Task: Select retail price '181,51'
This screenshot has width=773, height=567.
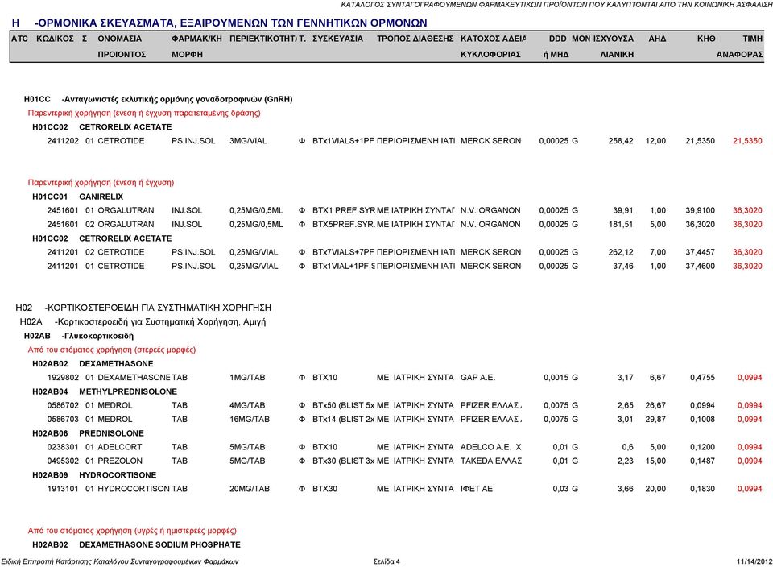Action: click(621, 224)
